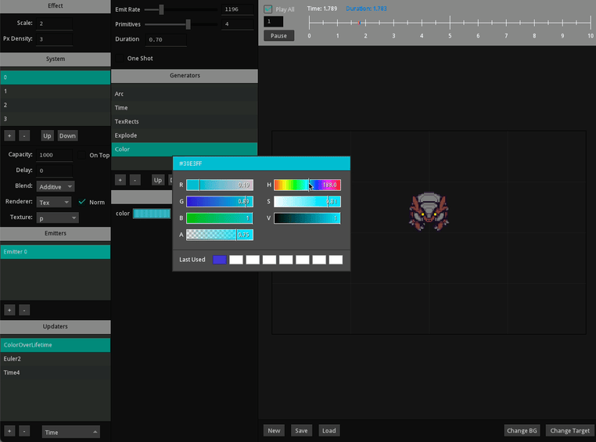This screenshot has width=596, height=442.
Task: Expand the updater type dropdown showing Time
Action: coord(71,432)
